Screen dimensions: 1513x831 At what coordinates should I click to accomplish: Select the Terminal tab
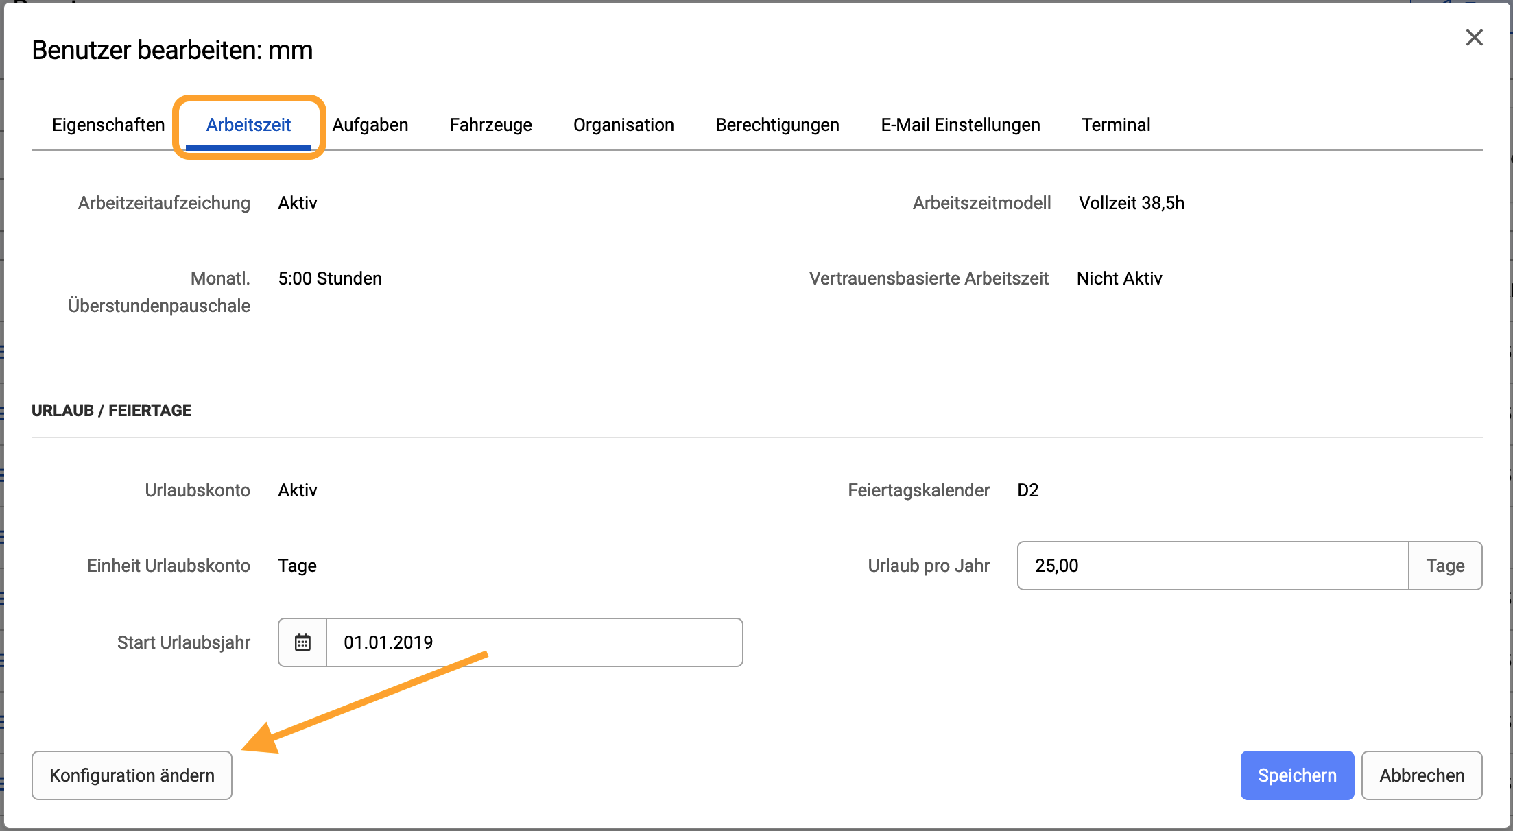1116,125
